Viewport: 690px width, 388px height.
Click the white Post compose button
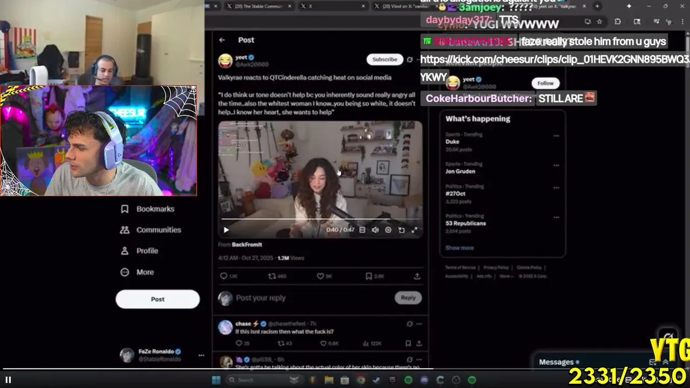(157, 299)
